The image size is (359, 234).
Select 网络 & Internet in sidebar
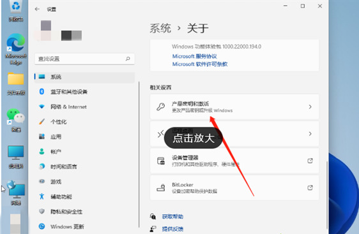[84, 106]
